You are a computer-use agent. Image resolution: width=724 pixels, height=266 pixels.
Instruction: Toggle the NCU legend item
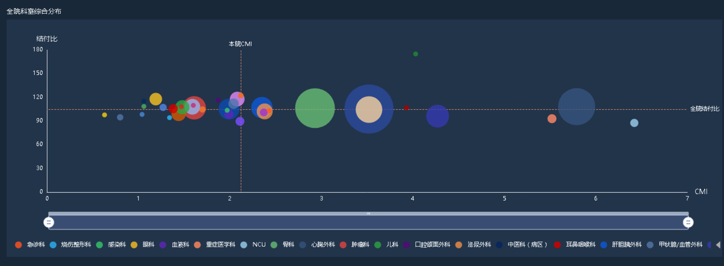[x=253, y=245]
